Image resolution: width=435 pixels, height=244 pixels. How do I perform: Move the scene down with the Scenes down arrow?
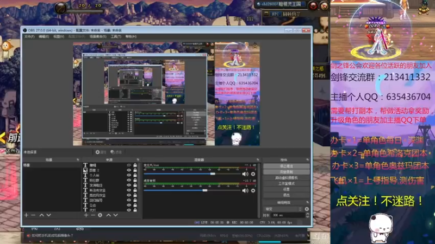tap(48, 215)
